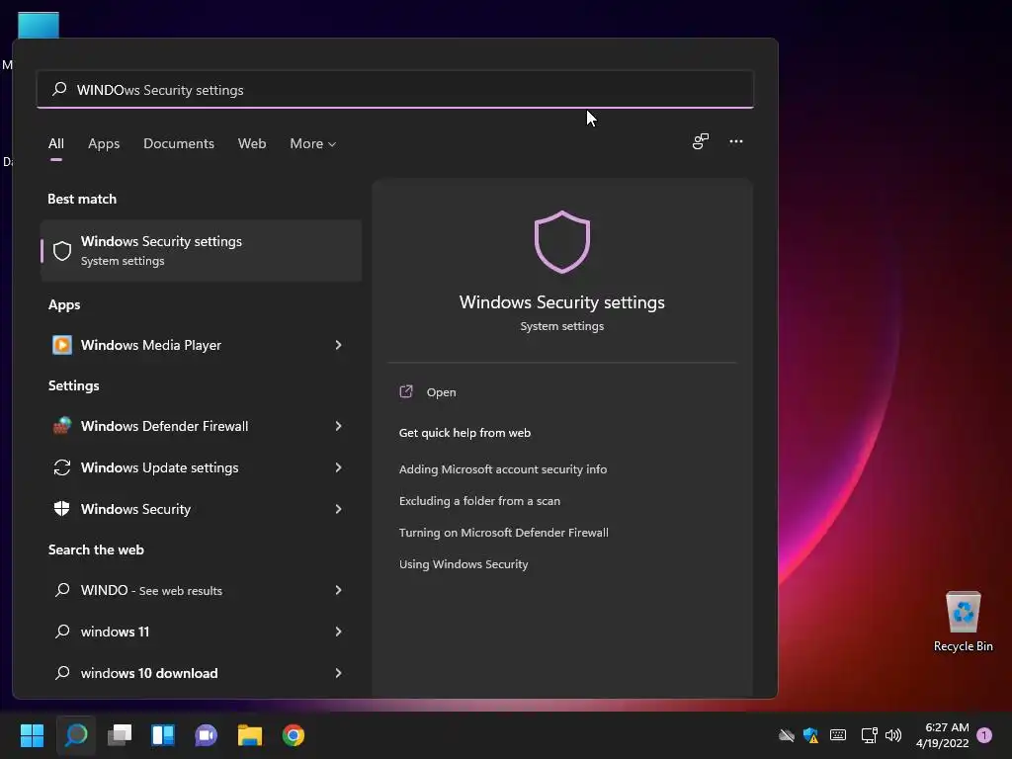The image size is (1012, 759).
Task: Open the Start menu from taskbar
Action: (33, 735)
